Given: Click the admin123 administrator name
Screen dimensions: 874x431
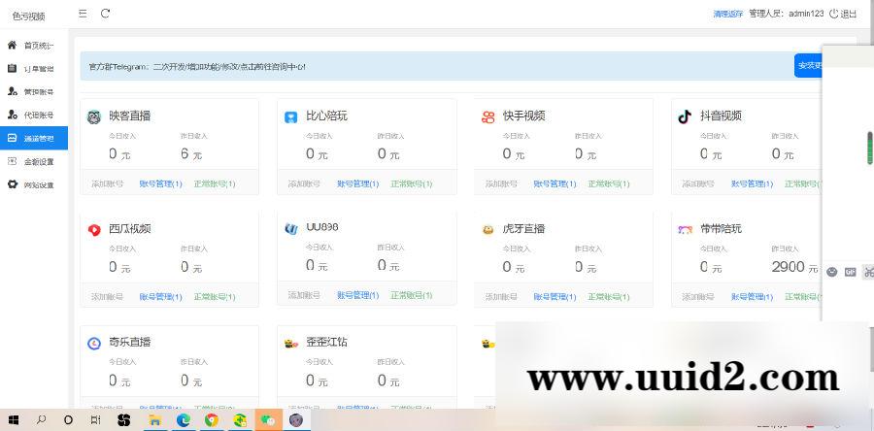Looking at the screenshot, I should pyautogui.click(x=806, y=14).
